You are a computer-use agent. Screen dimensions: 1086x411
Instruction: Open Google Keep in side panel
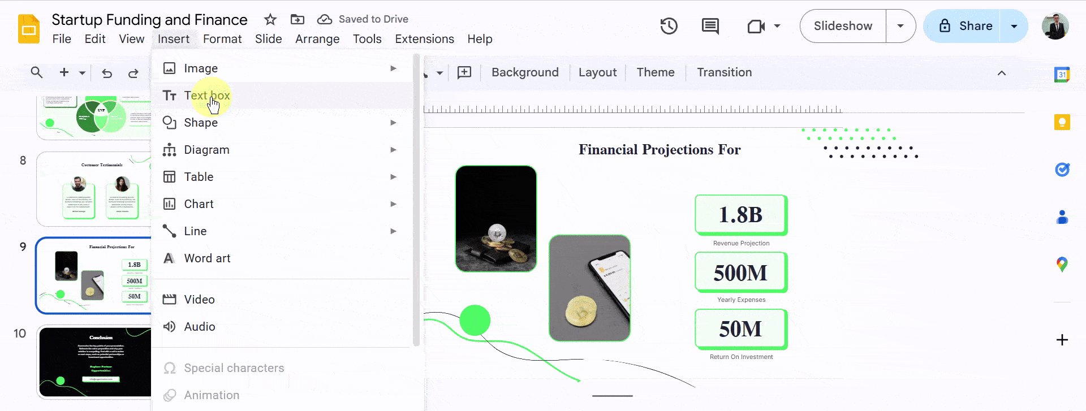[x=1062, y=122]
